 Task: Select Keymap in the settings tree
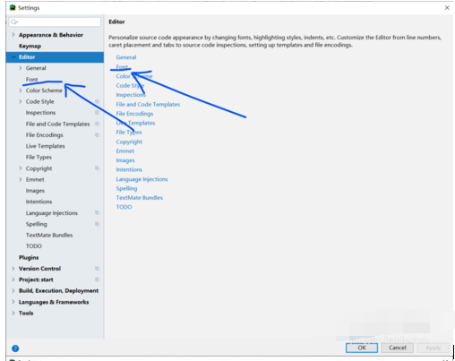click(x=30, y=46)
